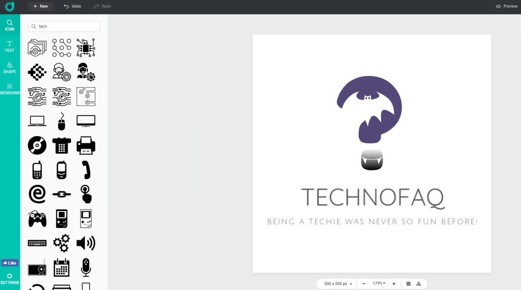This screenshot has height=290, width=521.
Task: Add the laptop icon
Action: click(37, 121)
